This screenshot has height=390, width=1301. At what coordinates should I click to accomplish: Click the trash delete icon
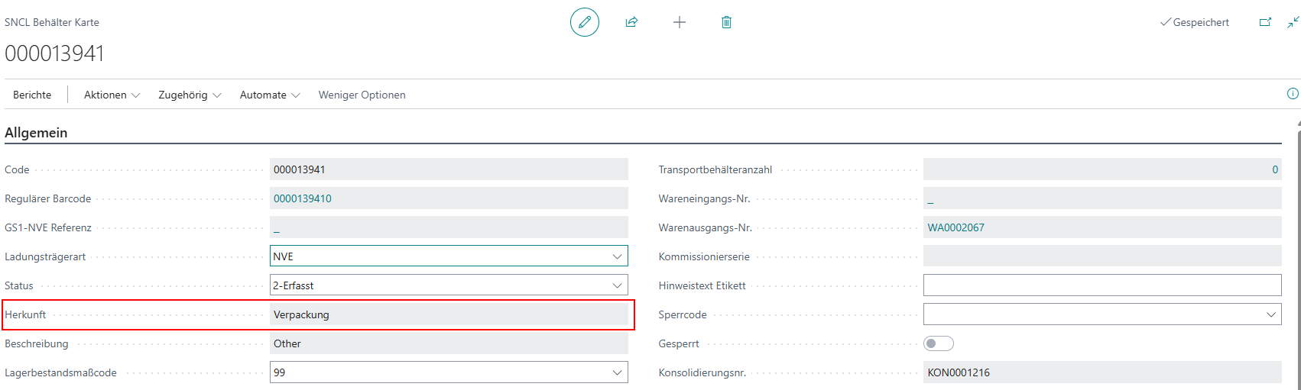pyautogui.click(x=726, y=22)
